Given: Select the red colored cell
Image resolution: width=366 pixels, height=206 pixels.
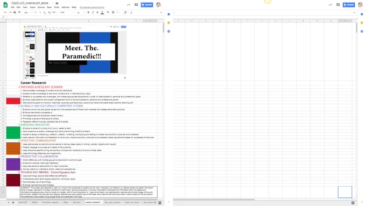Looking at the screenshot, I should (x=13, y=101).
